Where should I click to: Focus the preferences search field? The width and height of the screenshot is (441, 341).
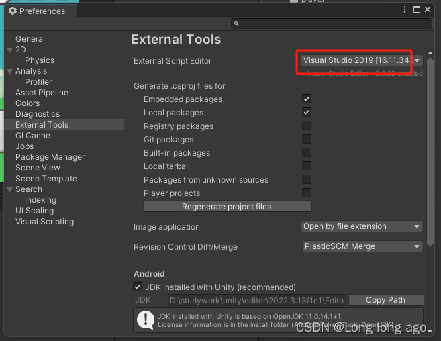332,24
